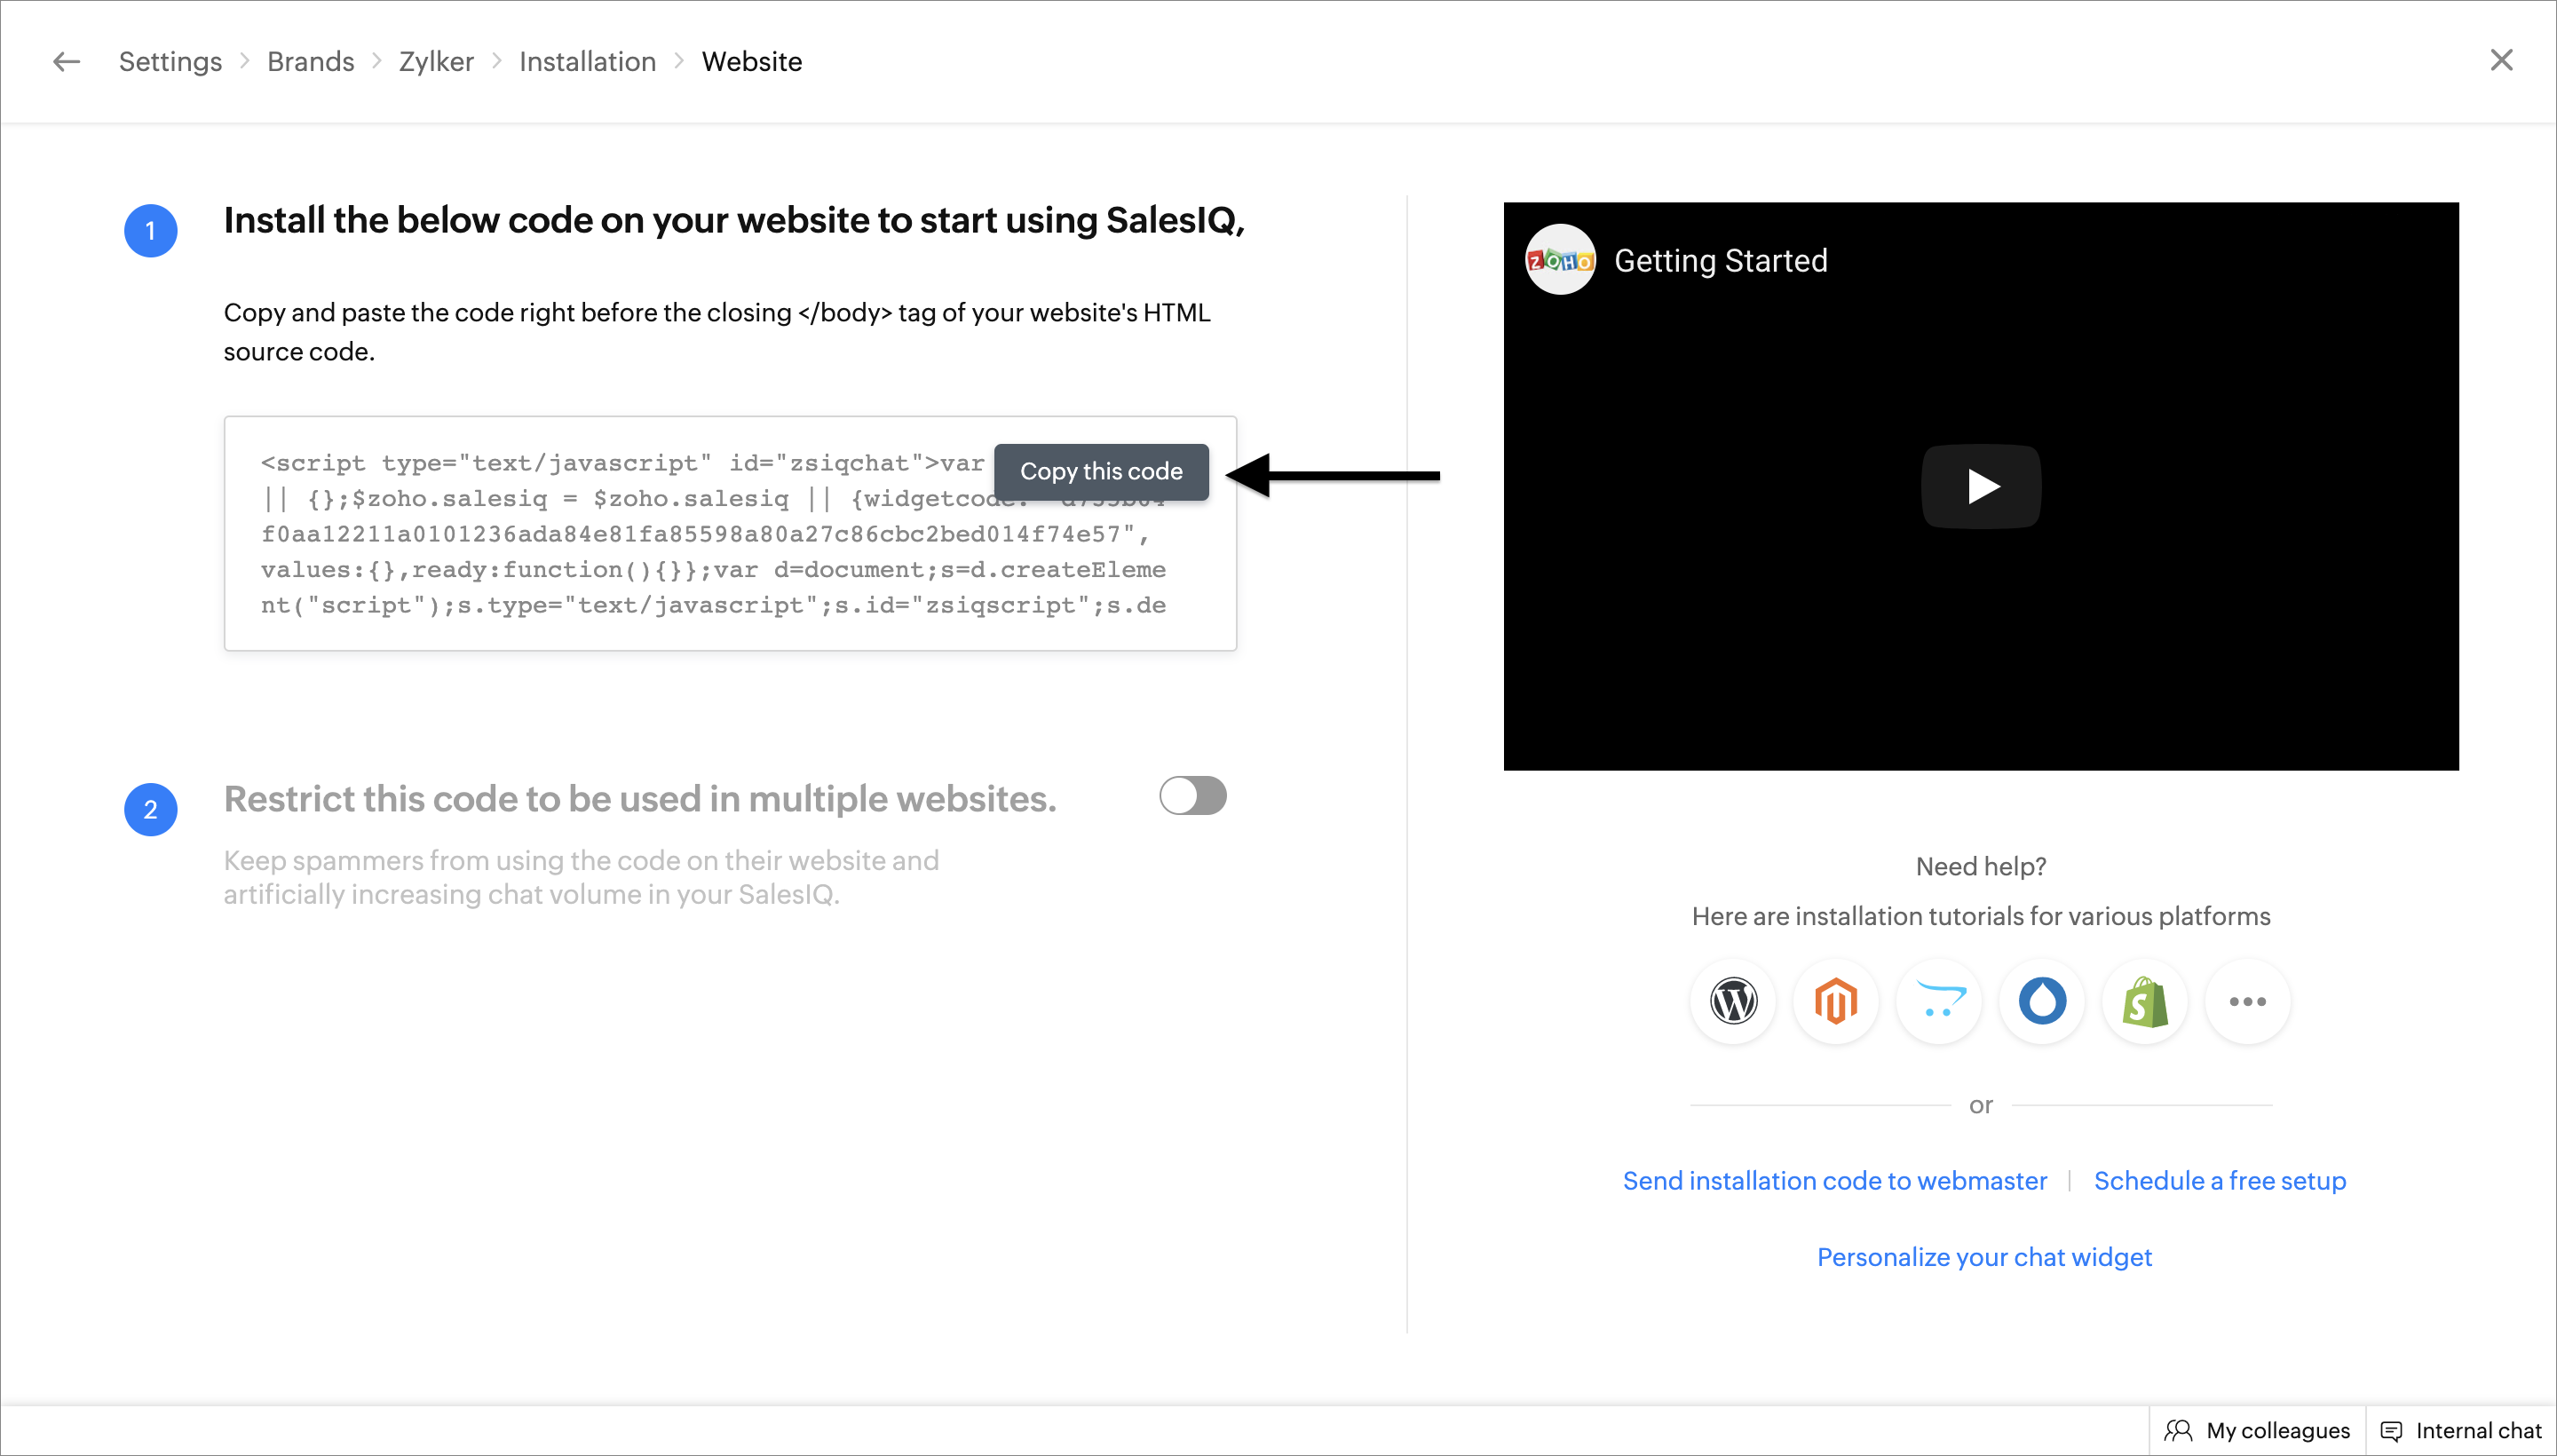The width and height of the screenshot is (2557, 1456).
Task: Go to Settings breadcrumb
Action: pos(170,62)
